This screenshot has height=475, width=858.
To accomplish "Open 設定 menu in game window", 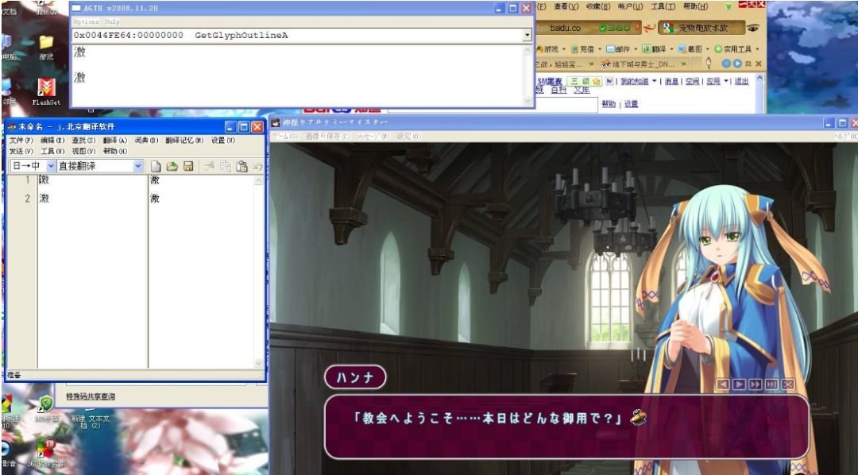I will [x=409, y=137].
